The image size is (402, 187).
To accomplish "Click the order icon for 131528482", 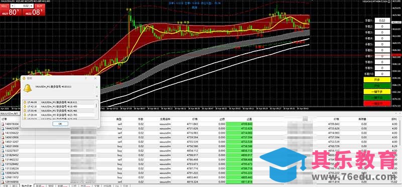I will (x=3, y=164).
